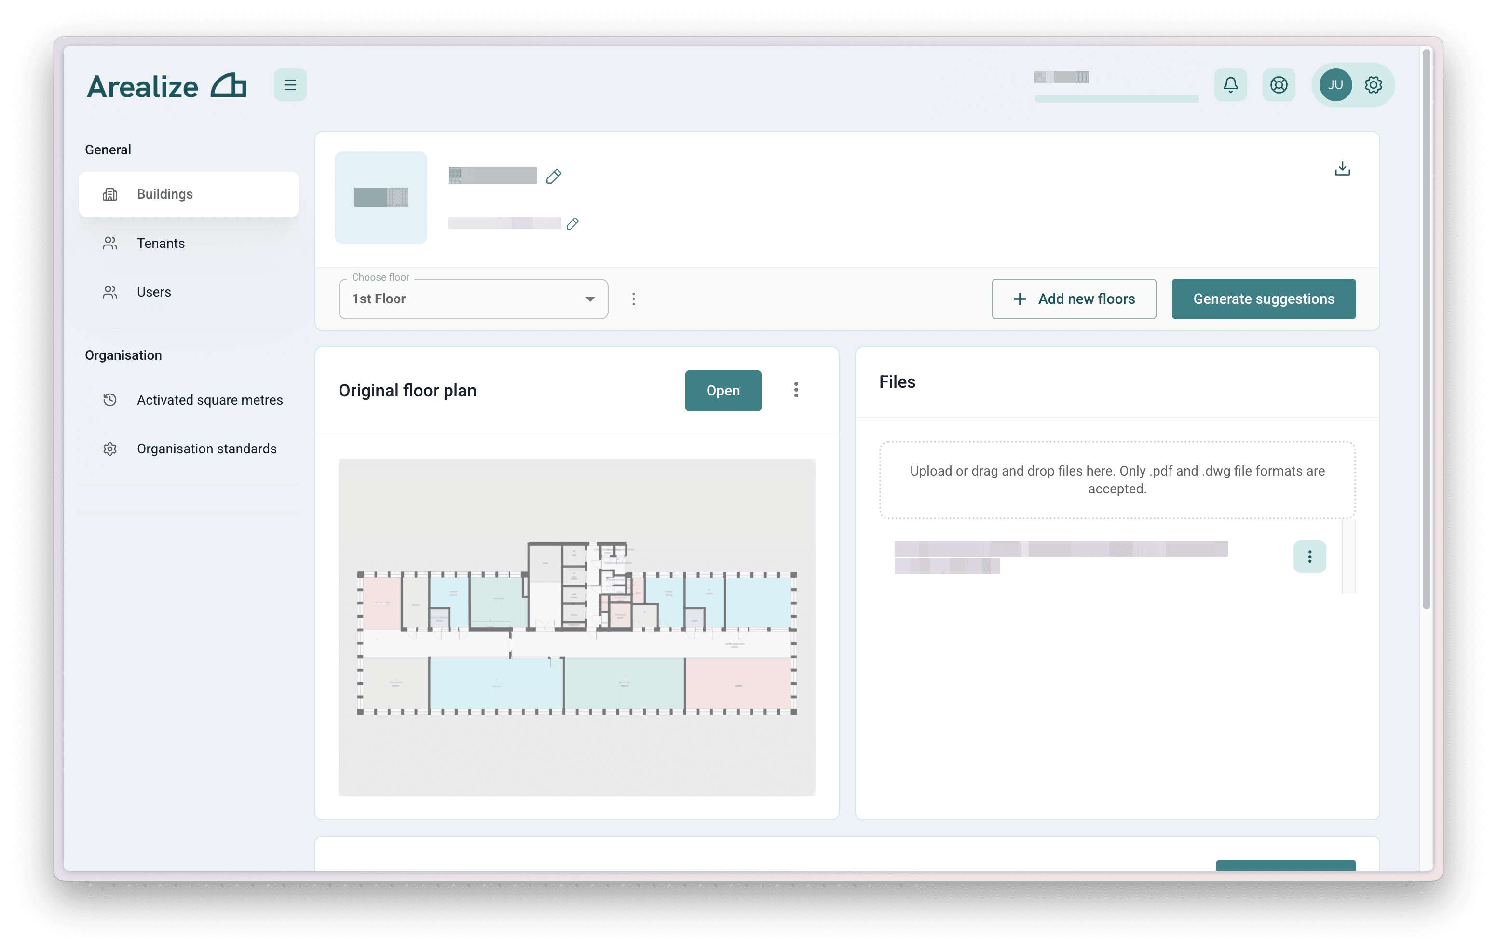Screen dimensions: 1497x952
Task: Click the Tenants people icon
Action: pos(110,243)
